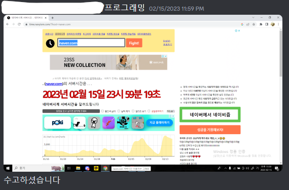This screenshot has width=289, height=190.
Task: Click the green-bordered 네이버에서 네이비즘 button
Action: click(210, 115)
